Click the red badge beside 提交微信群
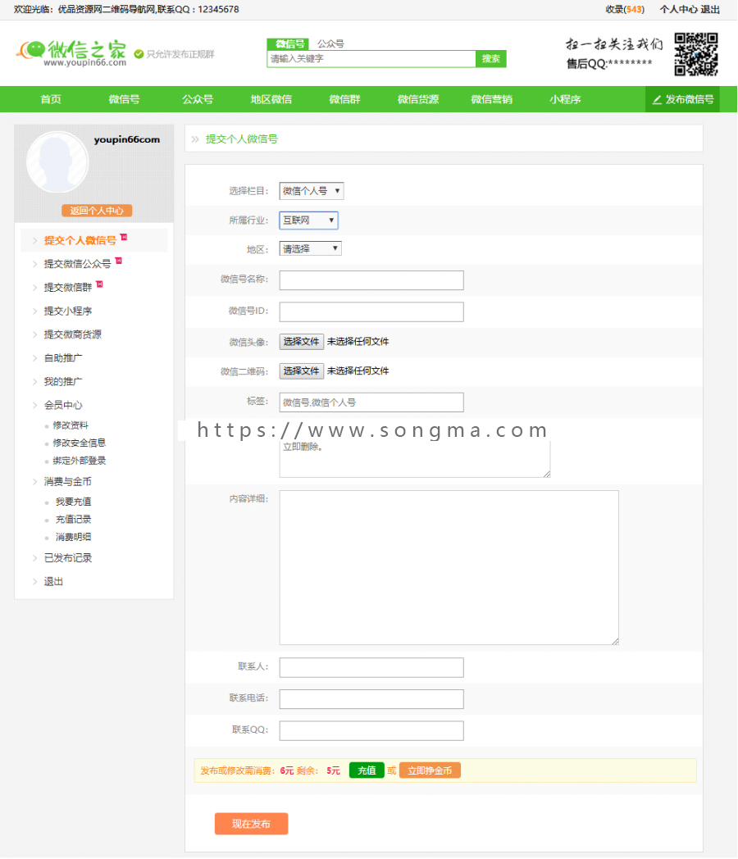 (99, 284)
